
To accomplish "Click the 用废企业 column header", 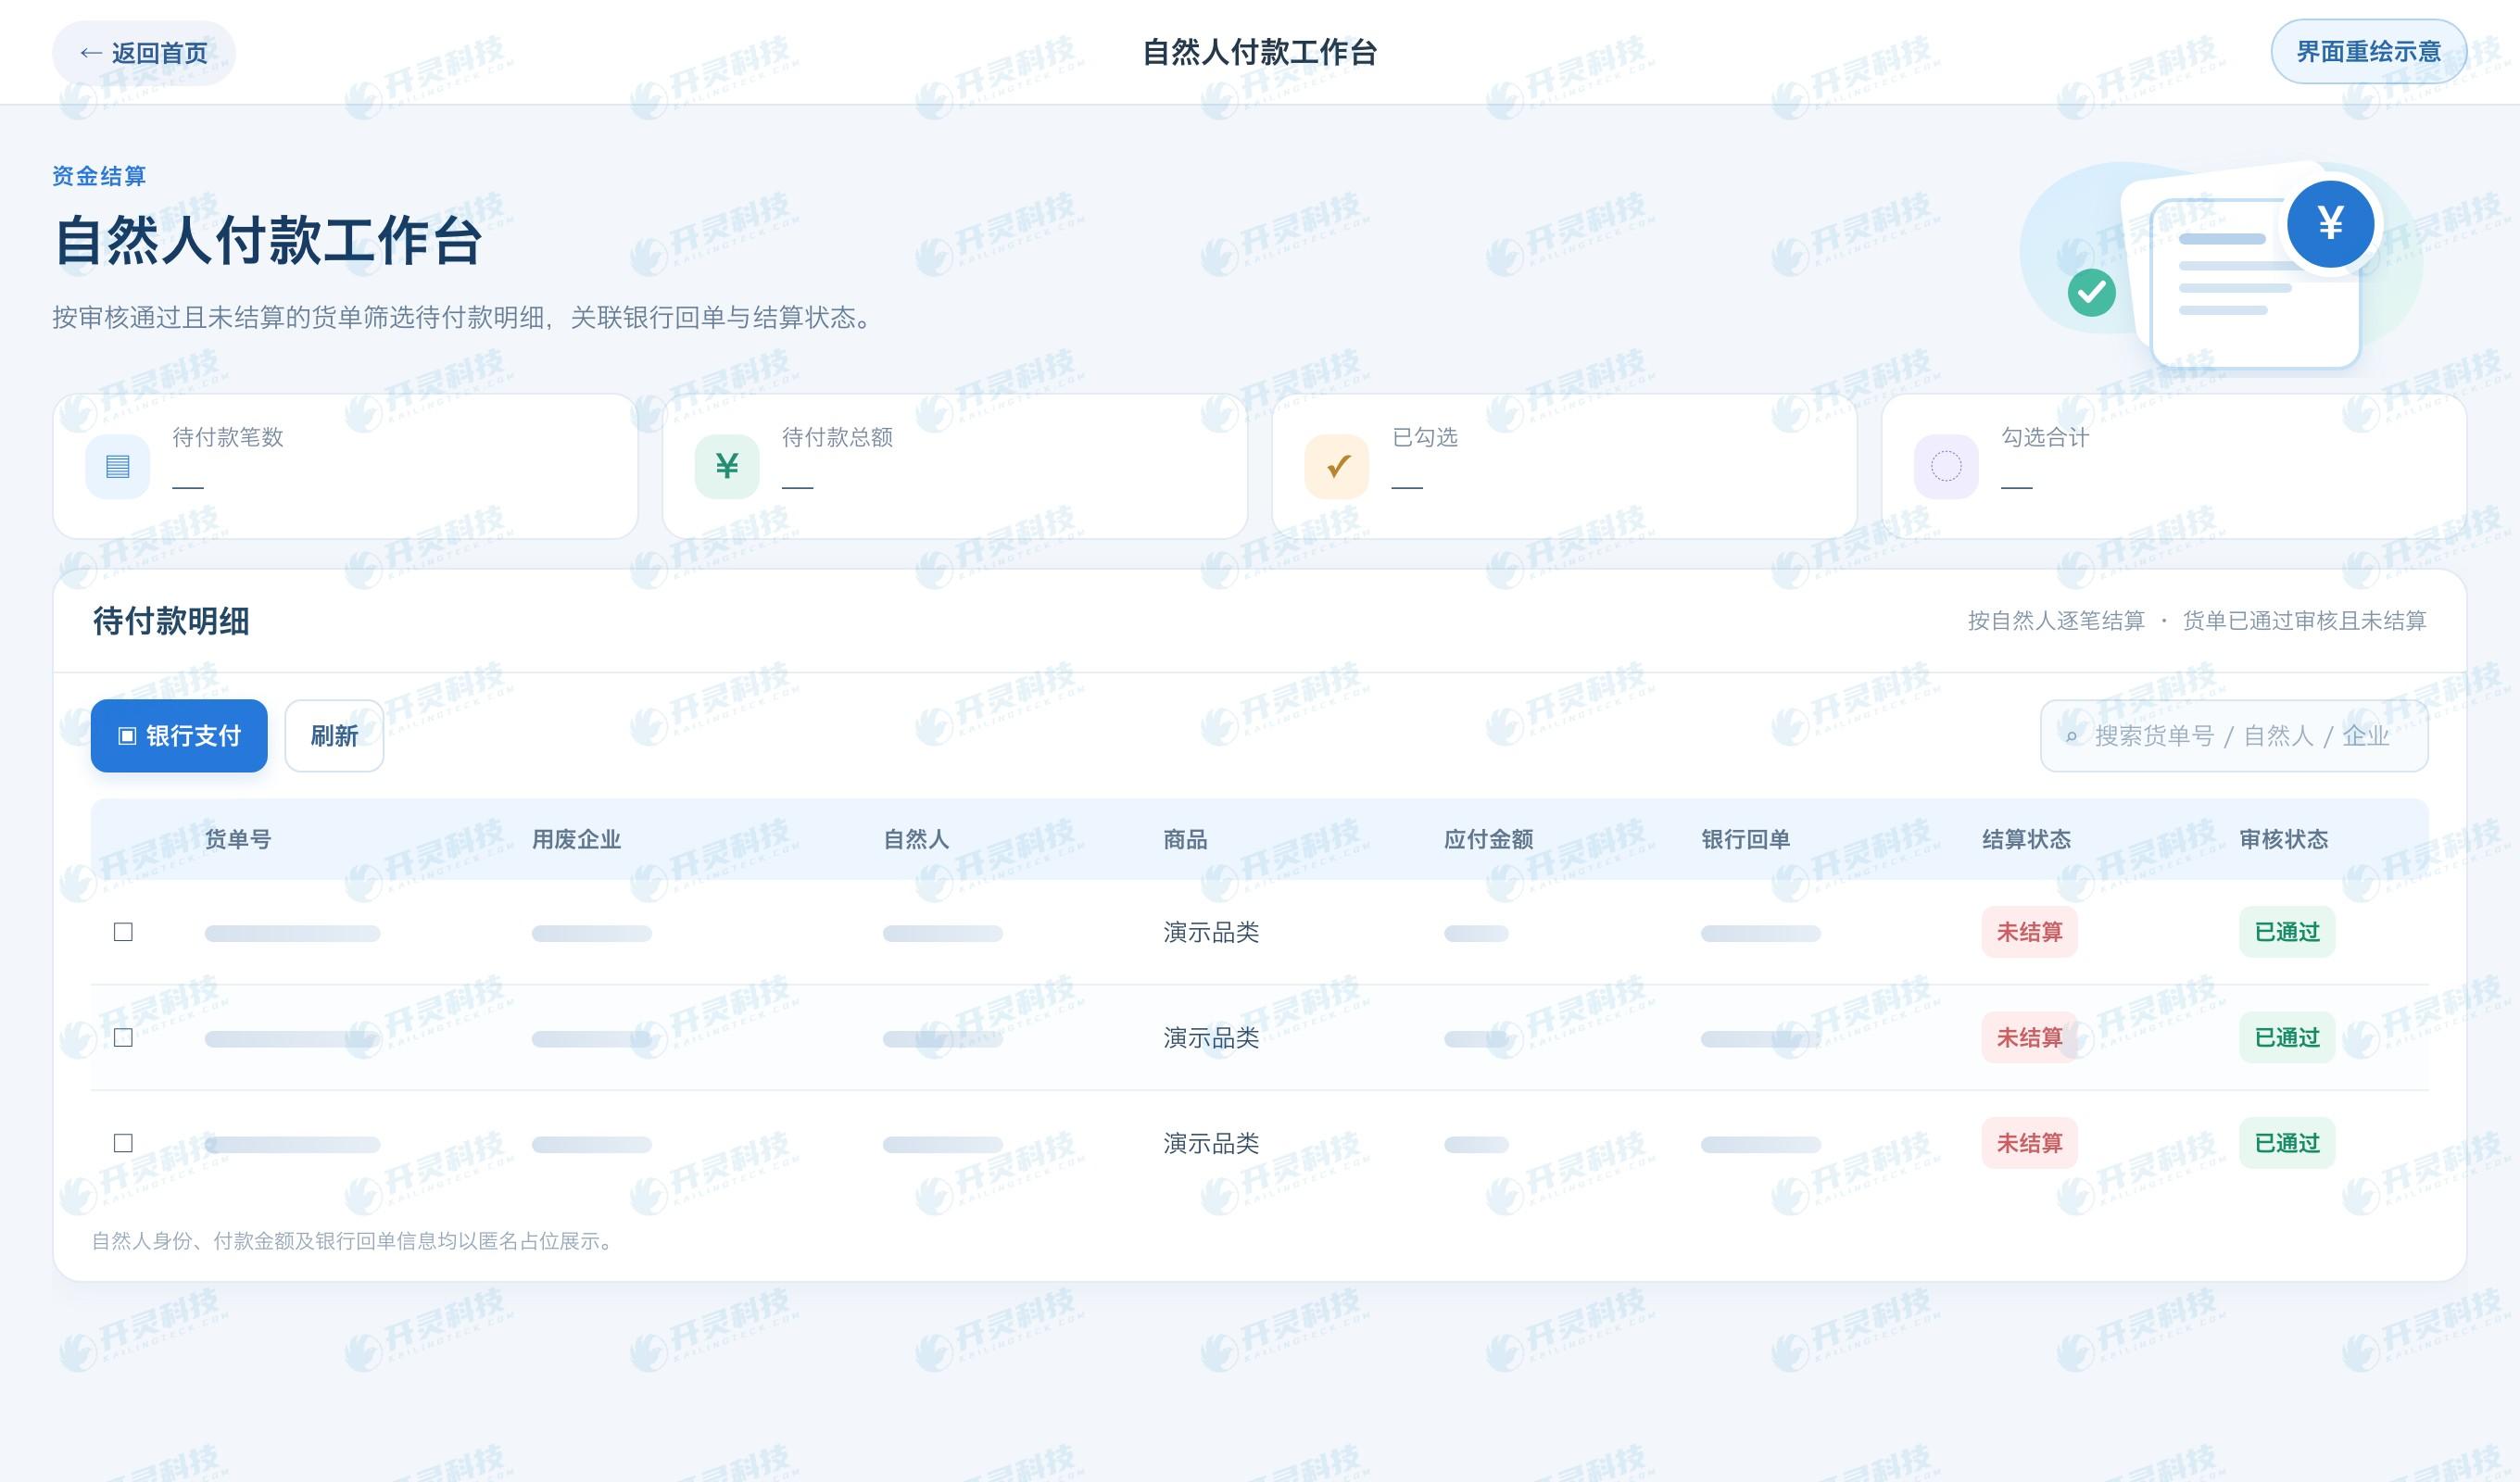I will pos(576,839).
